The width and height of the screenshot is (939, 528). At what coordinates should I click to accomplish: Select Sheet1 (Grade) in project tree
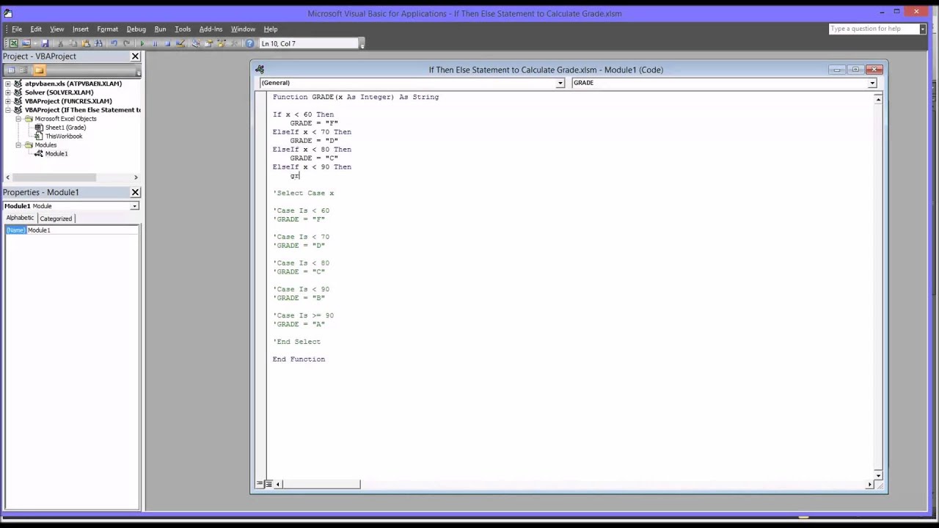point(65,128)
